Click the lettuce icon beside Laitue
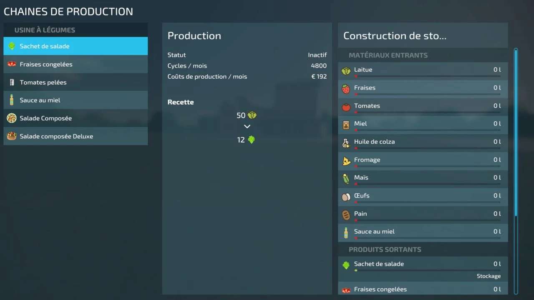 point(346,71)
